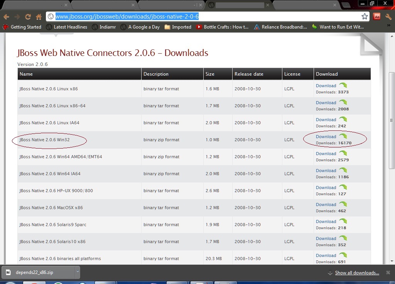Expand the bookmarks overflow chevron
Viewport: 395px width, 284px height.
pyautogui.click(x=388, y=25)
